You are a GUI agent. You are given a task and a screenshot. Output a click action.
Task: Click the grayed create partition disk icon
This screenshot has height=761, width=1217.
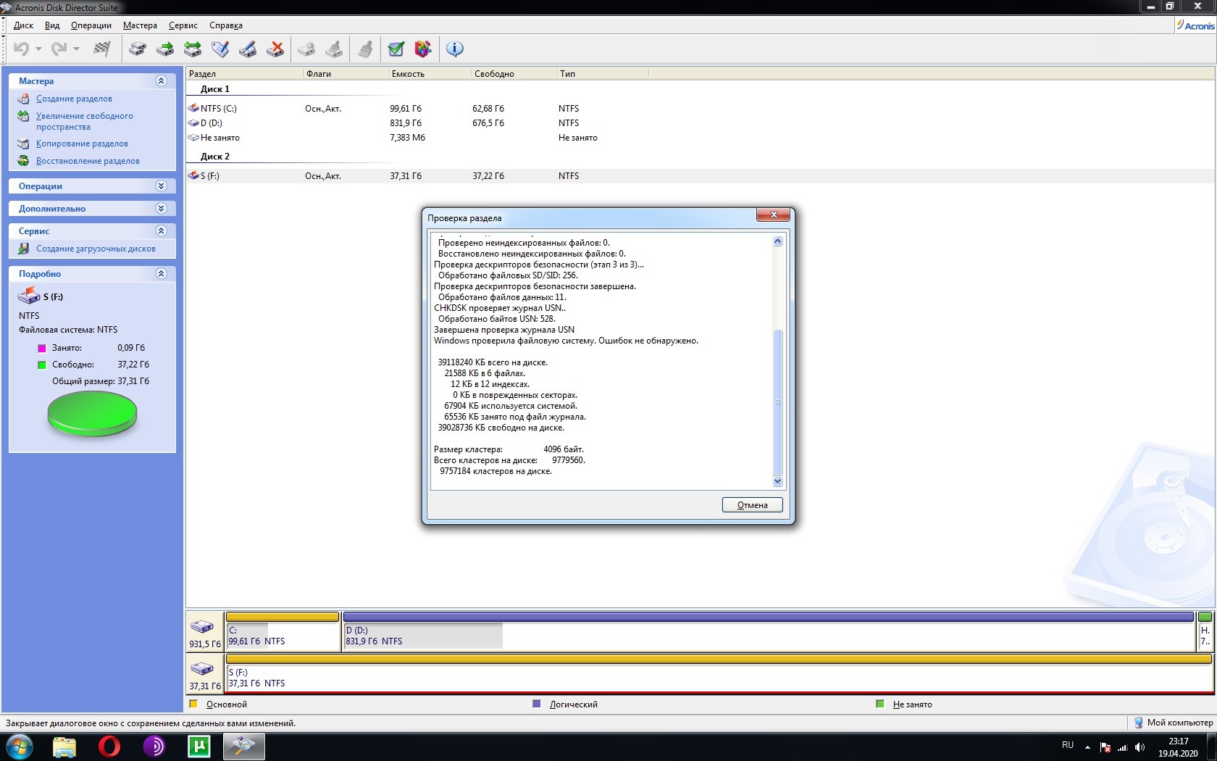306,49
